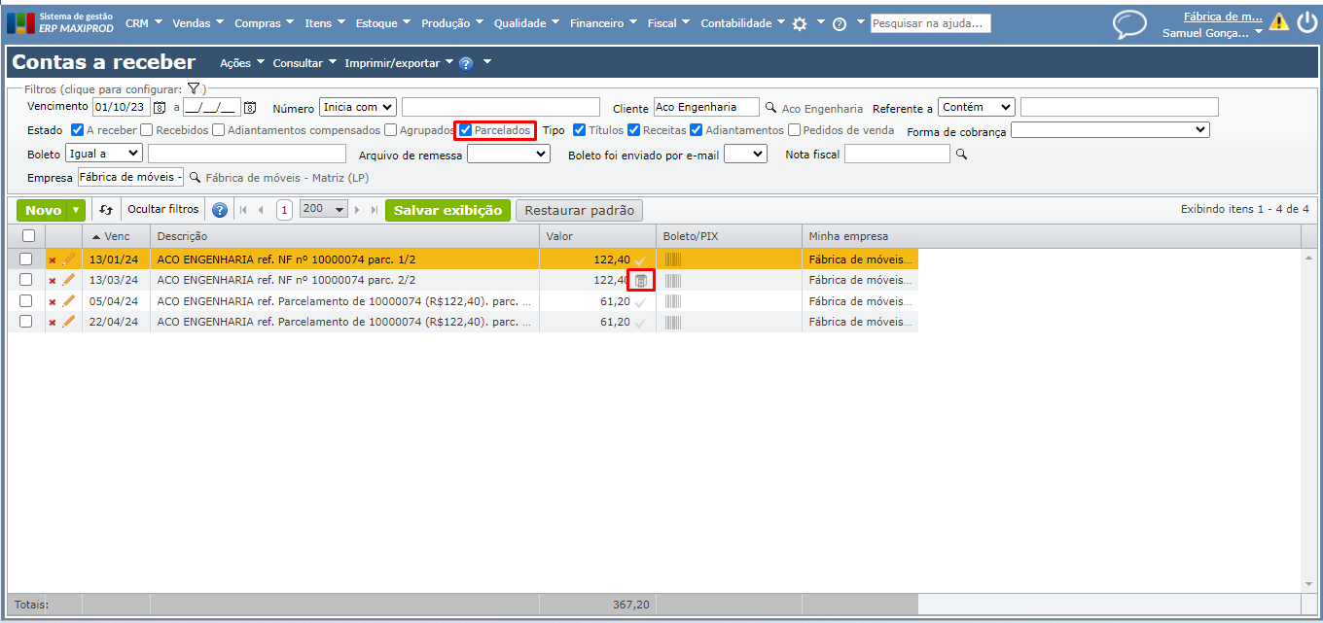
Task: Click the Cliente search magnifier icon
Action: click(770, 108)
